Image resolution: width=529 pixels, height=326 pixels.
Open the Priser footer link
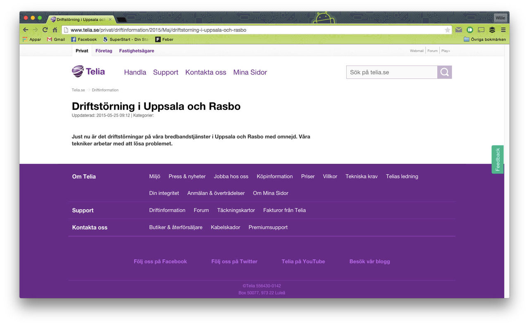tap(308, 176)
